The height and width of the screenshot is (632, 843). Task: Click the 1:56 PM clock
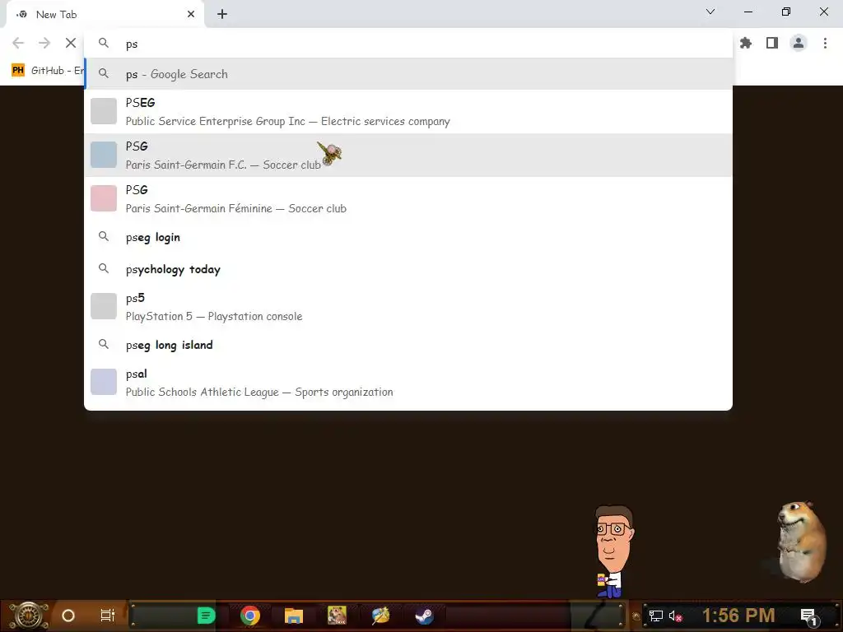click(738, 616)
